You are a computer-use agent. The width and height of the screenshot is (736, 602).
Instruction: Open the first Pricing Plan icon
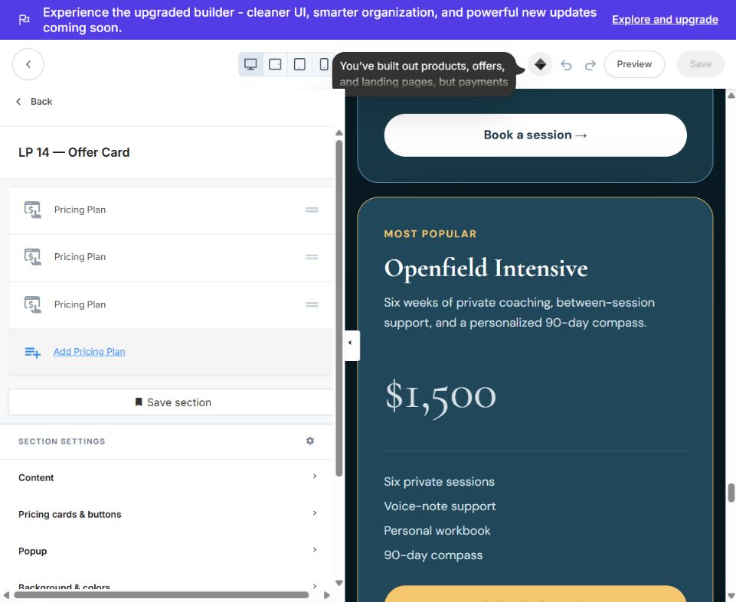point(32,210)
